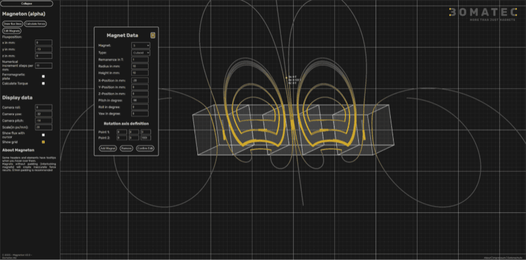Focus the Pitch in degree input

coord(140,100)
